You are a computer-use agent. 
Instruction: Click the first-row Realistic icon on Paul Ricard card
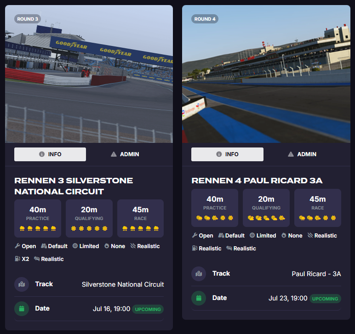coord(310,235)
